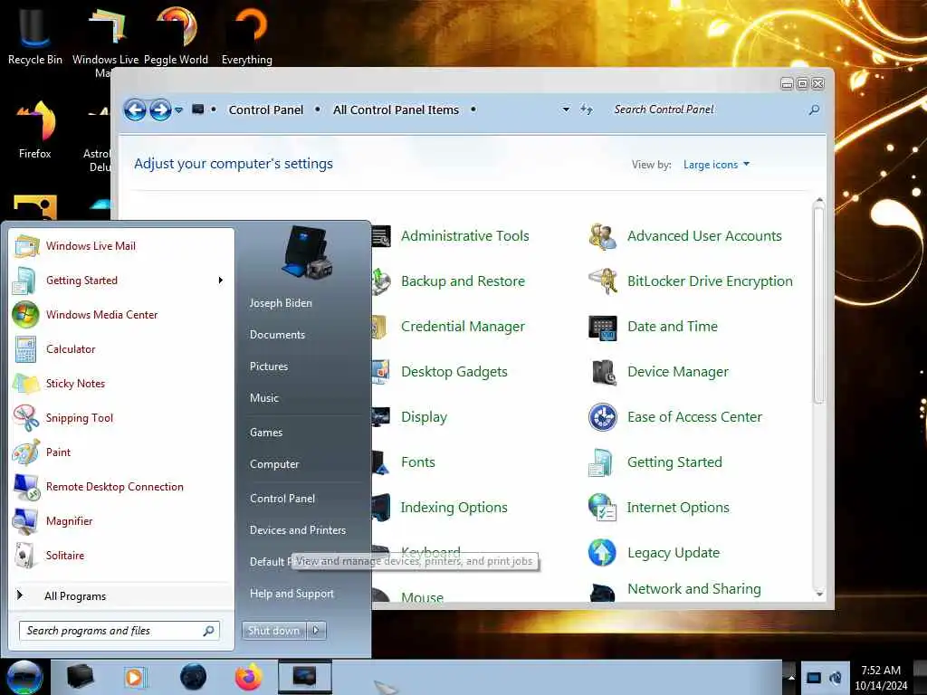Click the user account picture in Start menu
The height and width of the screenshot is (695, 927).
[x=308, y=253]
